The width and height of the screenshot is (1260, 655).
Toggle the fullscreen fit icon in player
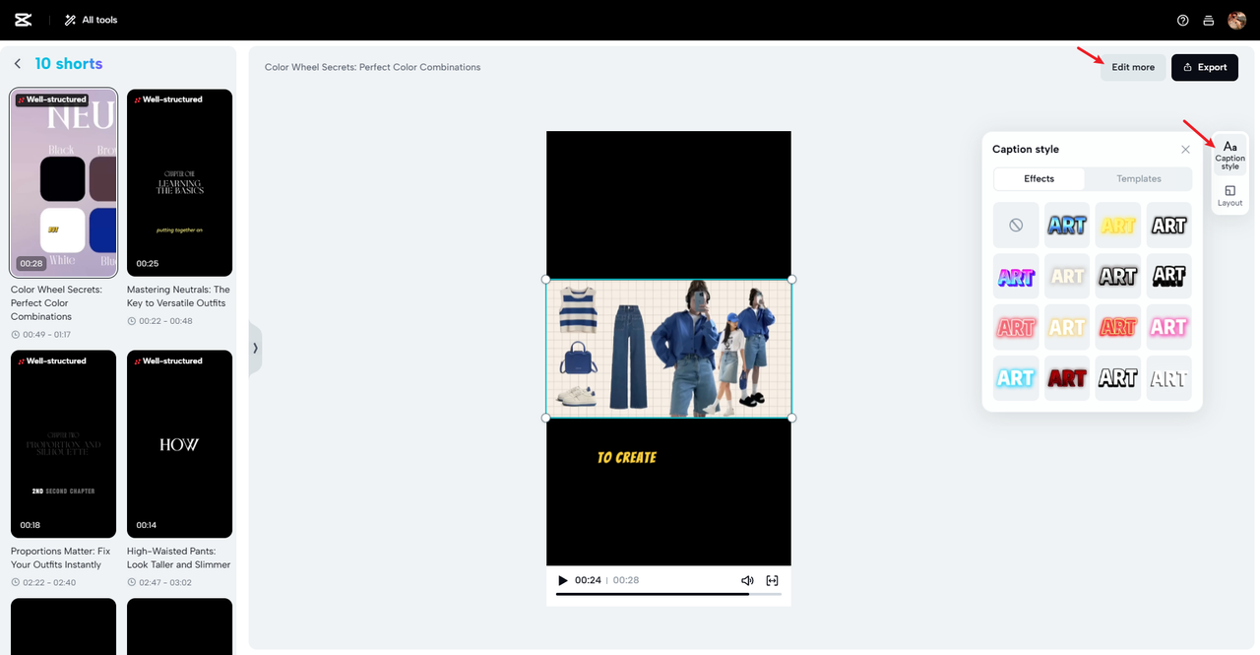pos(772,581)
